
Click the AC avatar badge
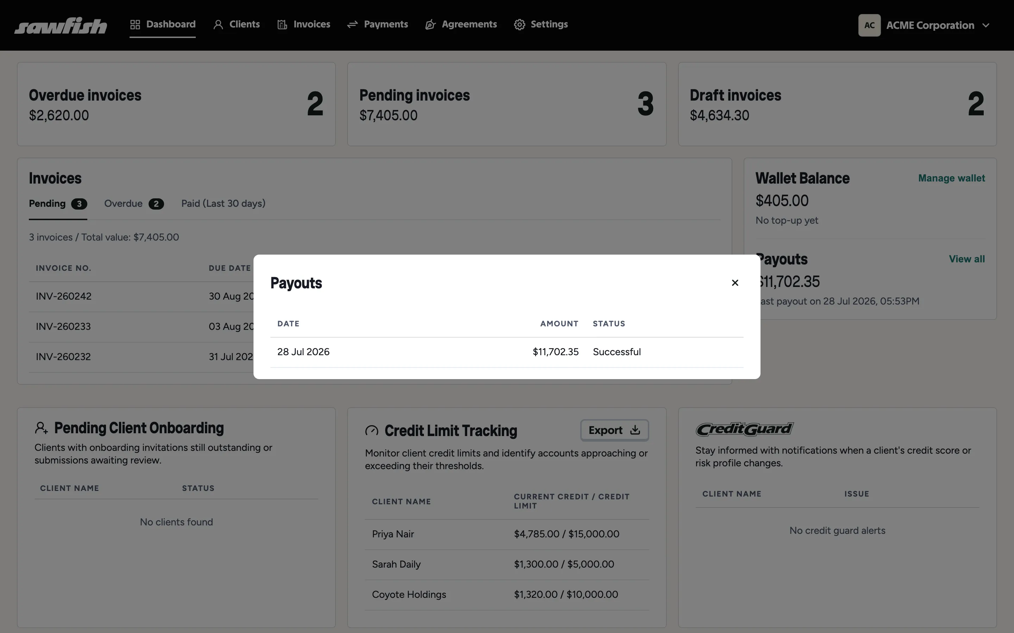click(x=869, y=26)
